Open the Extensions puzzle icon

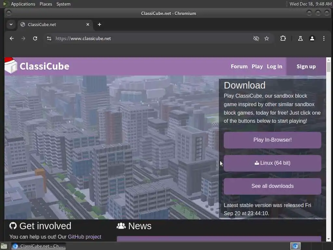[x=283, y=38]
